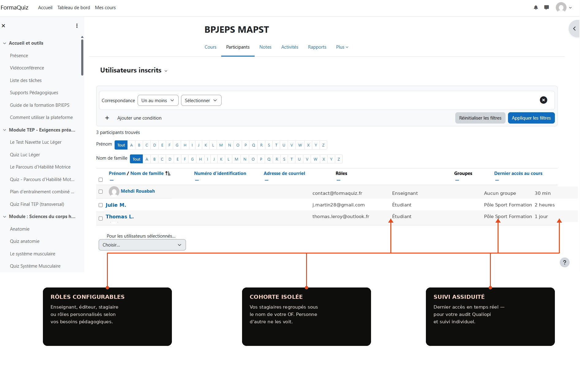This screenshot has height=367, width=580.
Task: Switch to the Cours tab
Action: 210,47
